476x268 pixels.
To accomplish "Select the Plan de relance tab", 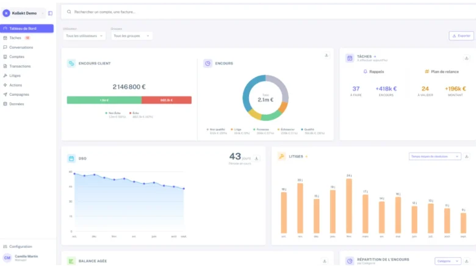I will [x=442, y=71].
